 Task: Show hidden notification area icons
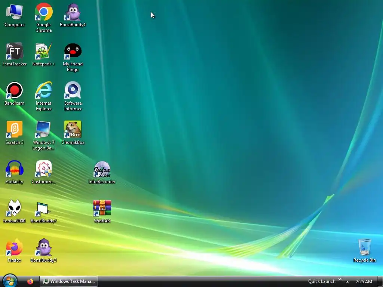tap(347, 282)
